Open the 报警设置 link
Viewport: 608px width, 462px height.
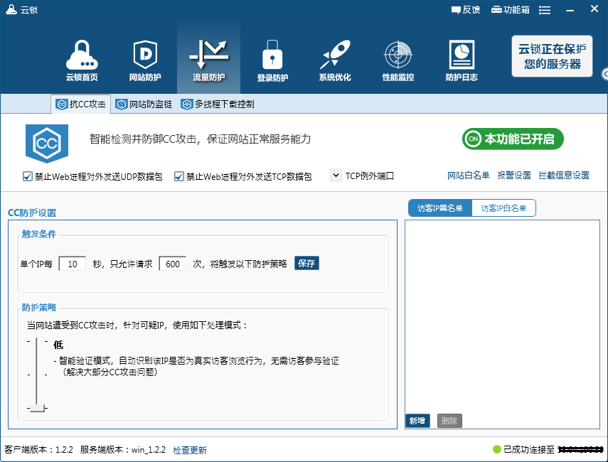click(514, 176)
